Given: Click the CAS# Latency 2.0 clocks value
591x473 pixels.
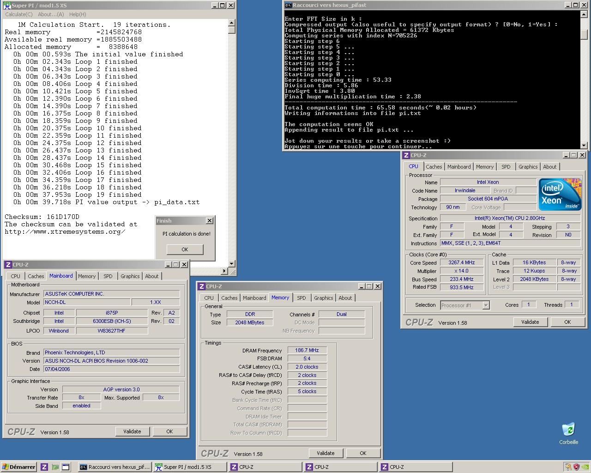Looking at the screenshot, I should [x=307, y=367].
